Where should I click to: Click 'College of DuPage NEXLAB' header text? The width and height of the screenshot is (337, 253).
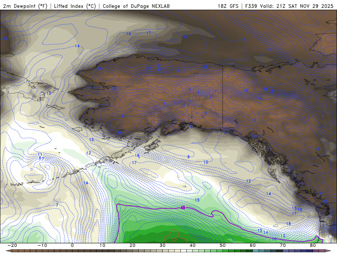(x=136, y=6)
